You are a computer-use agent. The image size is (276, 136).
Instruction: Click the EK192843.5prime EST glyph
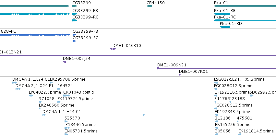[216, 115]
